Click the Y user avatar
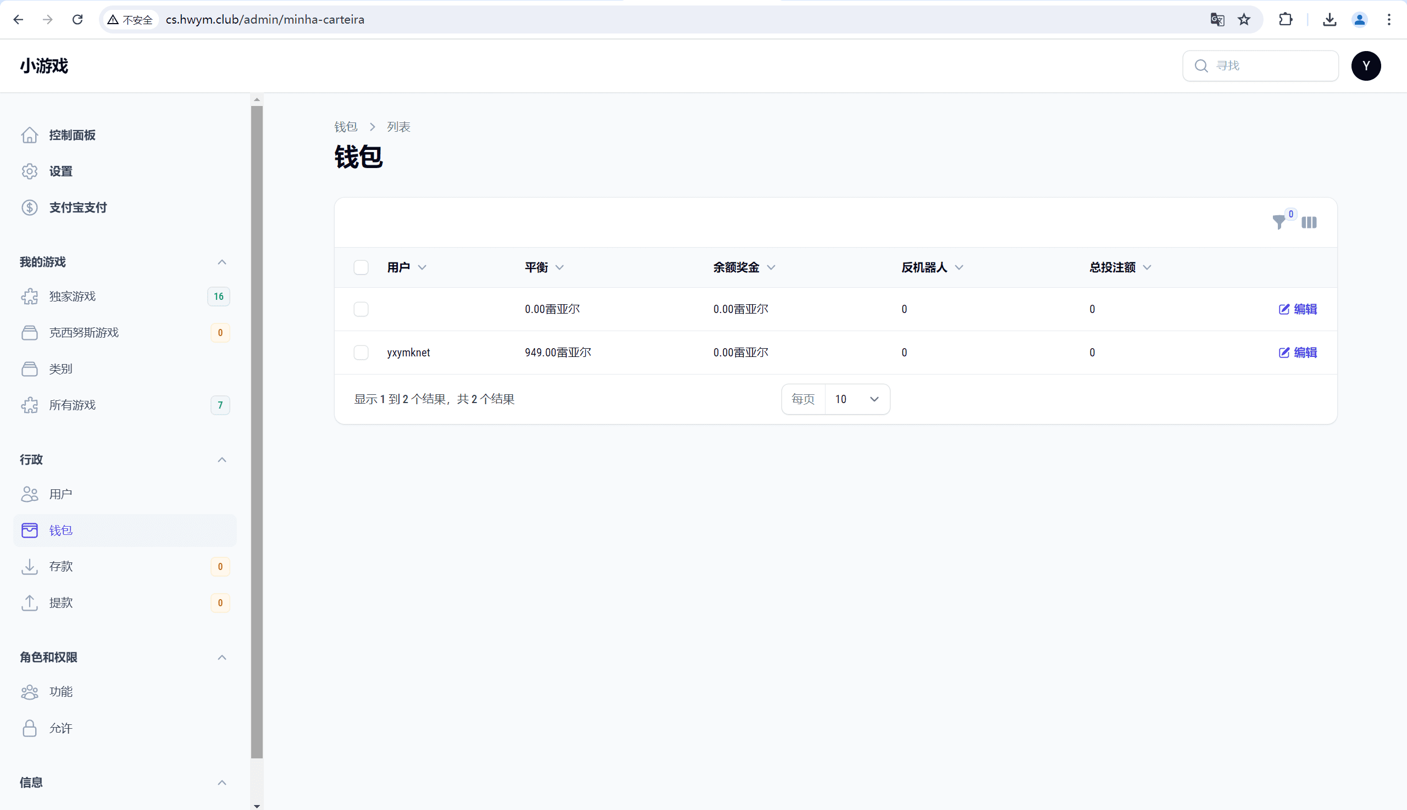 tap(1365, 66)
